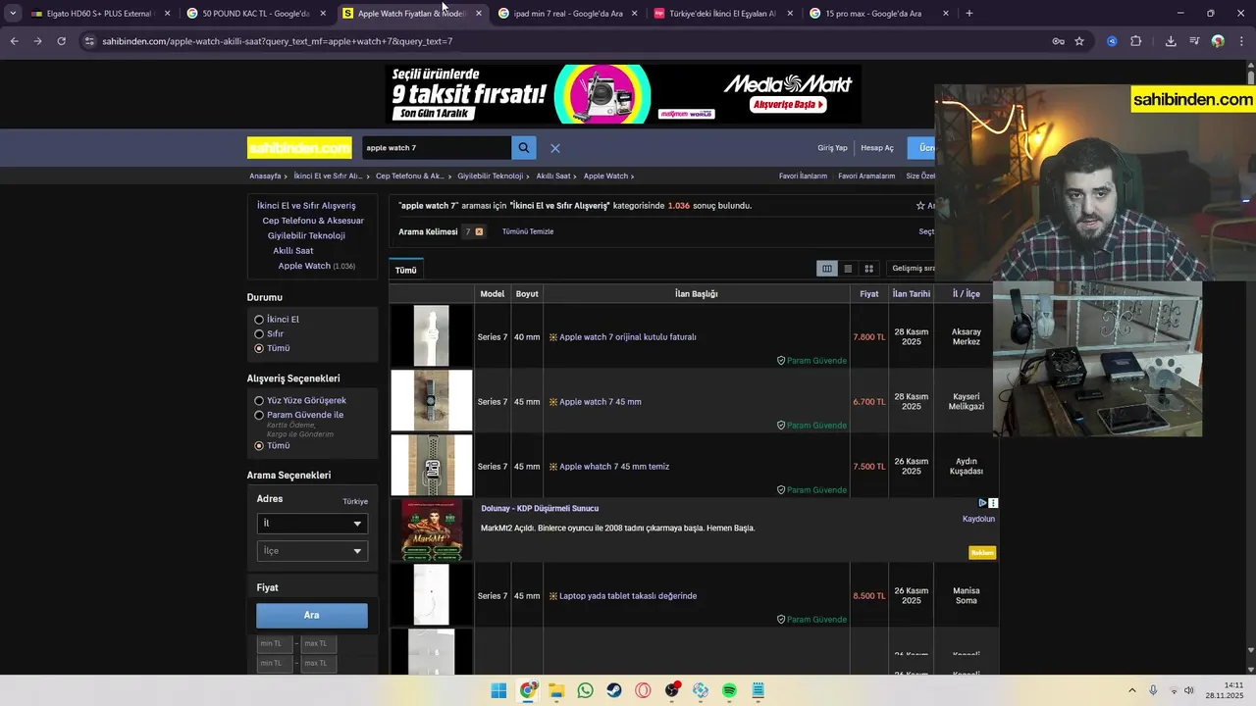Click the sahibinden.com yellow logo
This screenshot has height=706, width=1256.
pos(299,148)
